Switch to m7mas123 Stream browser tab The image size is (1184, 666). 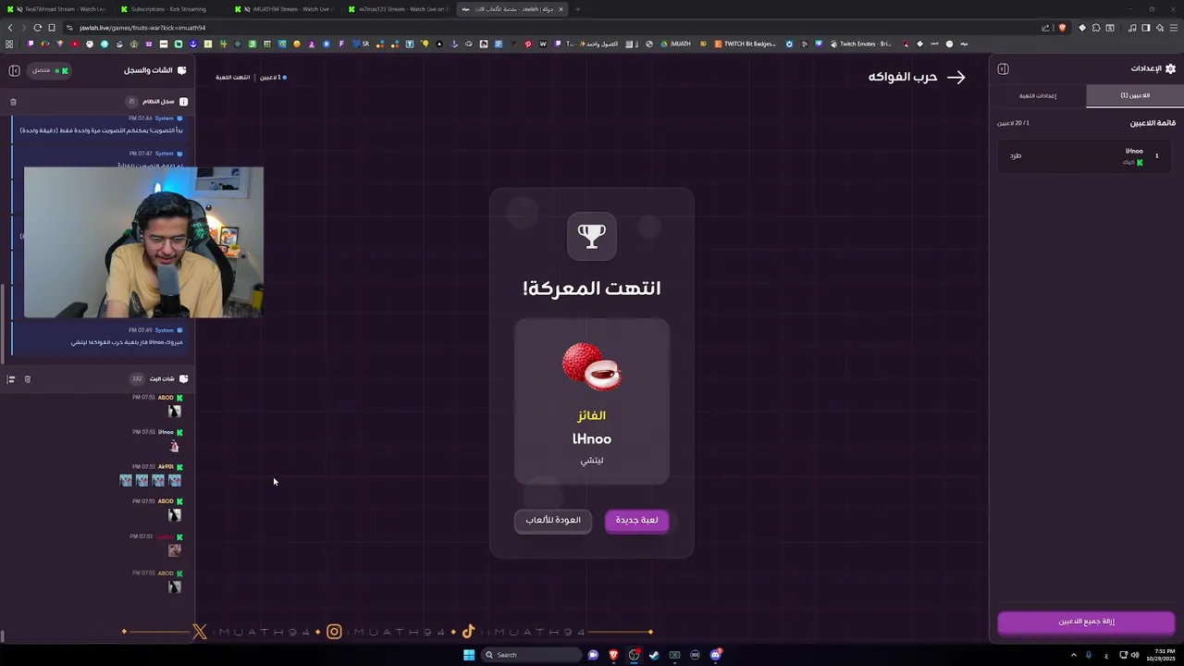click(x=401, y=9)
